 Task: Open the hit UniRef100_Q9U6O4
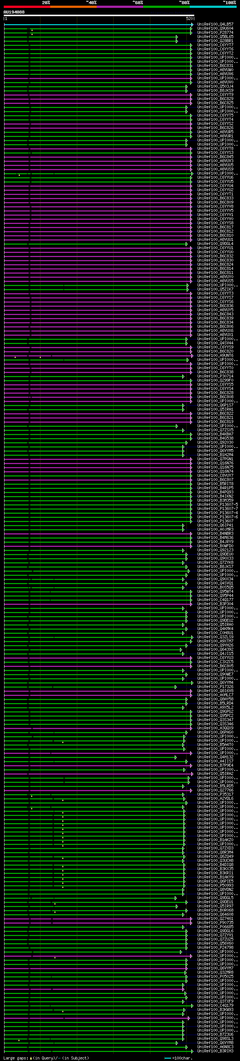point(215,29)
